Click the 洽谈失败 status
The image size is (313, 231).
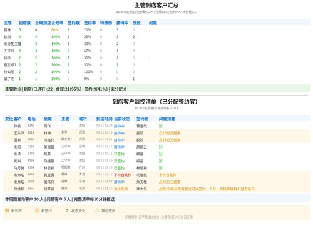click(x=121, y=189)
